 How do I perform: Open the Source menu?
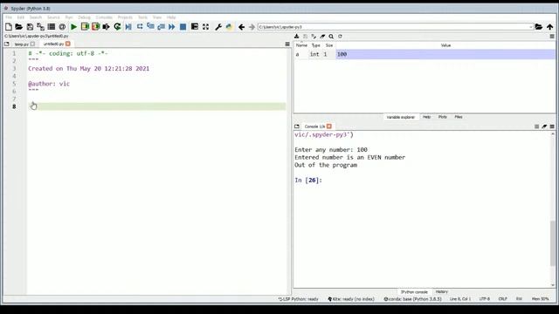pos(53,17)
